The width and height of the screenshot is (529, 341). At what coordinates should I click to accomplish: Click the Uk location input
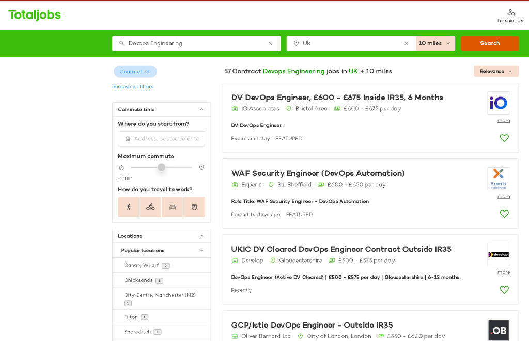tap(351, 43)
